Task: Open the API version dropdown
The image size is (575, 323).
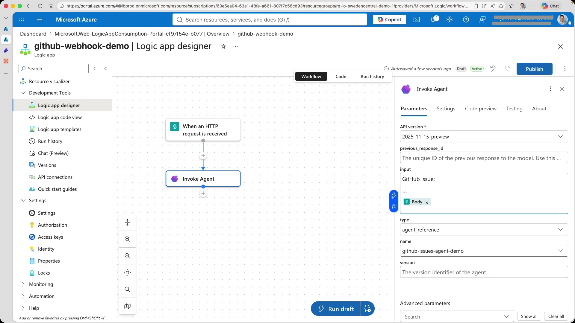Action: (x=484, y=137)
